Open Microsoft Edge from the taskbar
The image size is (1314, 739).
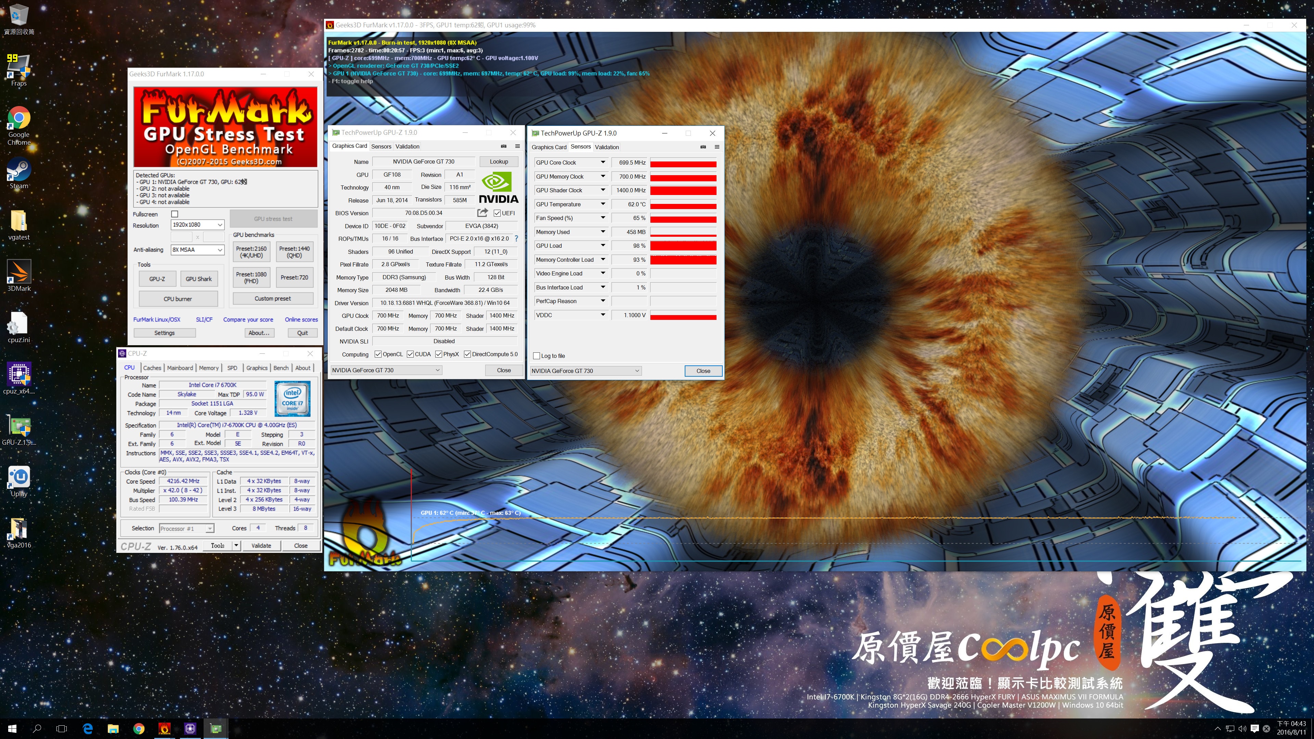[x=88, y=729]
